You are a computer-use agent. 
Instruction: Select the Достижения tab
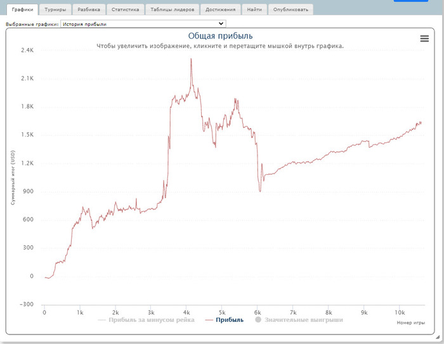tap(220, 10)
